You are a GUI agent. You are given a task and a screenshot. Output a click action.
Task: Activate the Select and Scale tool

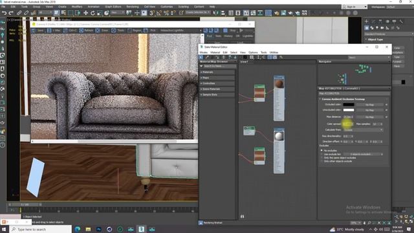[x=100, y=13]
